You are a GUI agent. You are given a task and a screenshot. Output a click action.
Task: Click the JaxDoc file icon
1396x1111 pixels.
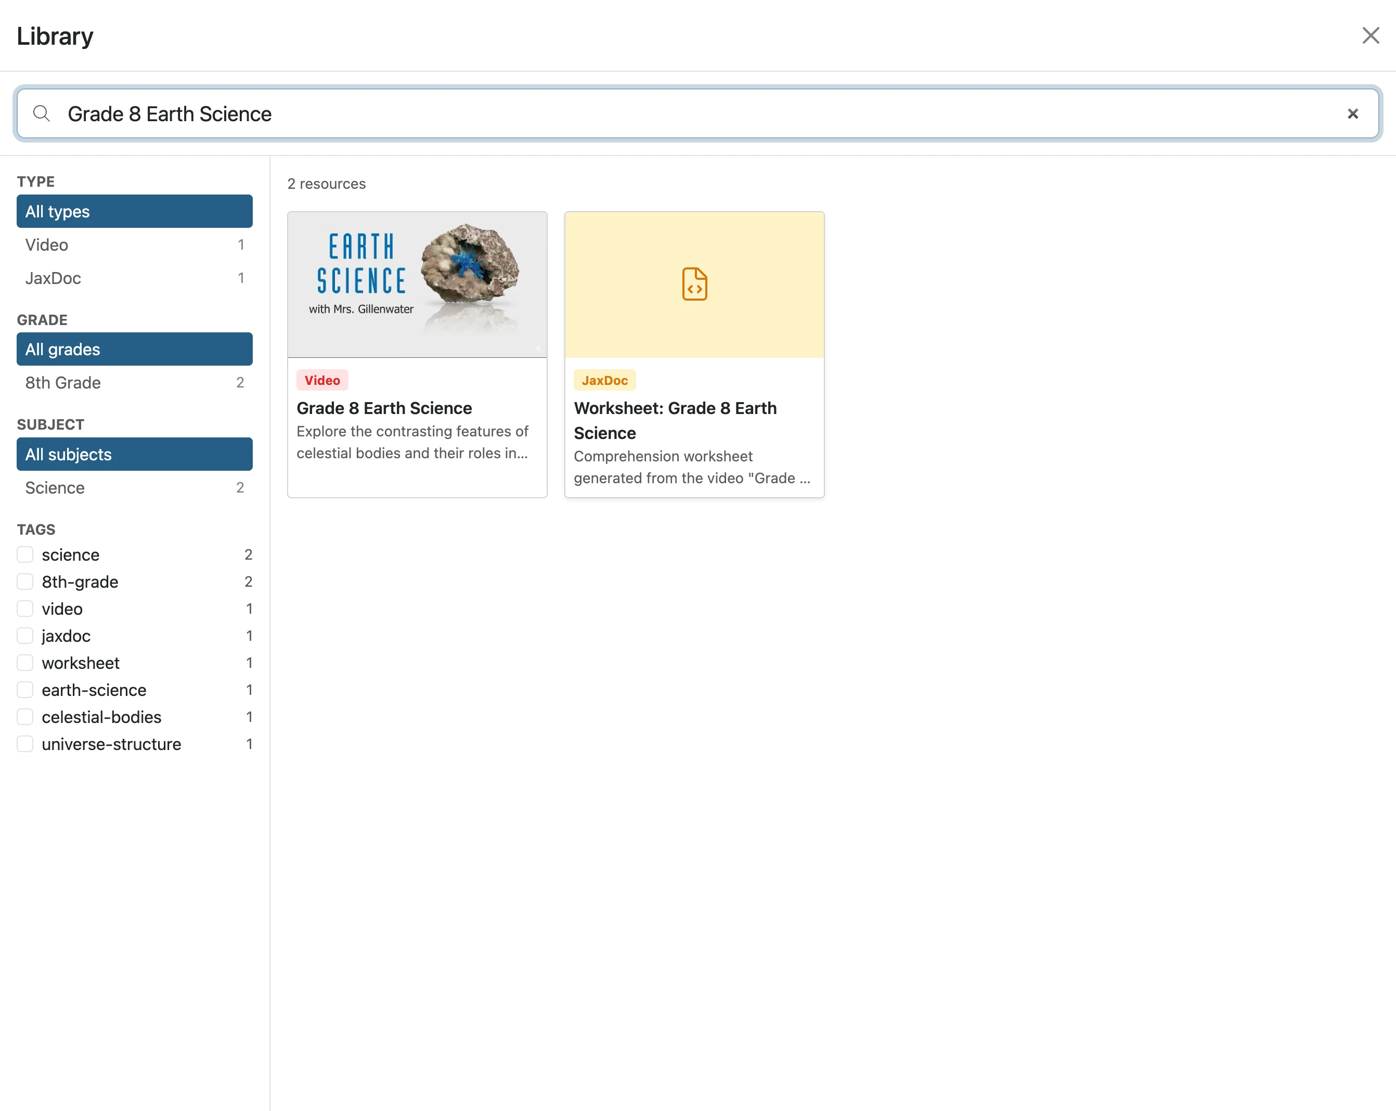click(694, 284)
